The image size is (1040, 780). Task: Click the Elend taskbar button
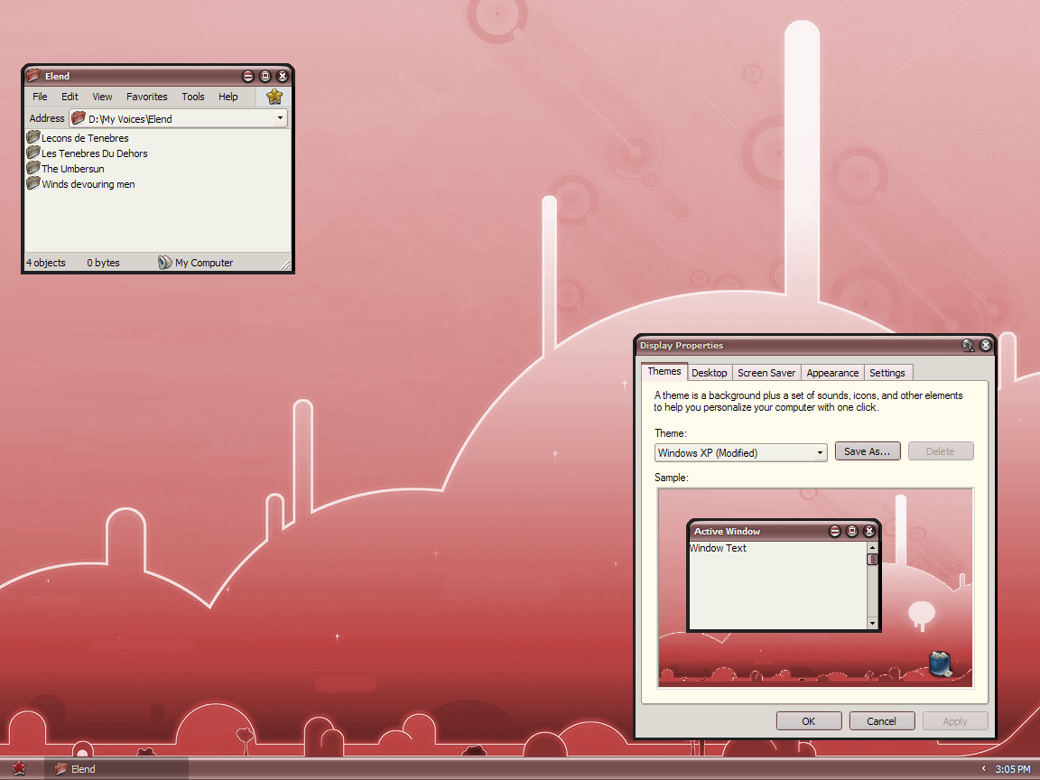coord(116,769)
